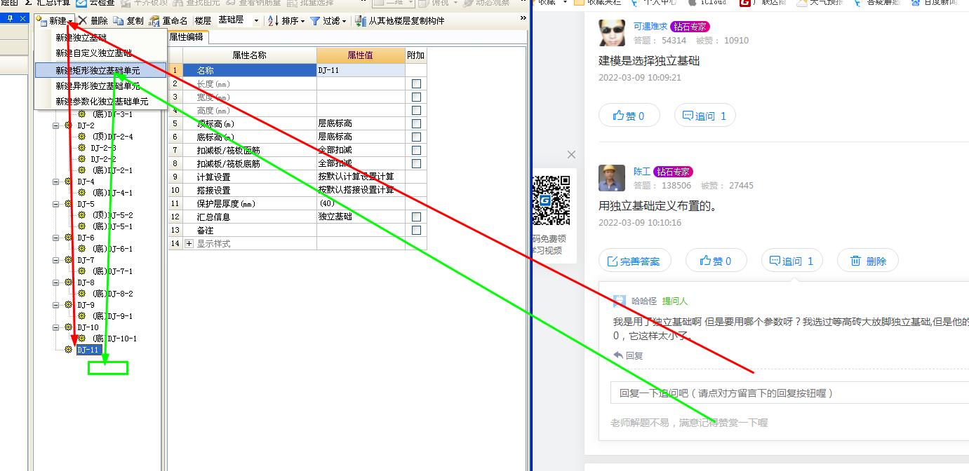Tick the 长度(mm) 附加 checkbox
This screenshot has width=969, height=471.
(416, 84)
